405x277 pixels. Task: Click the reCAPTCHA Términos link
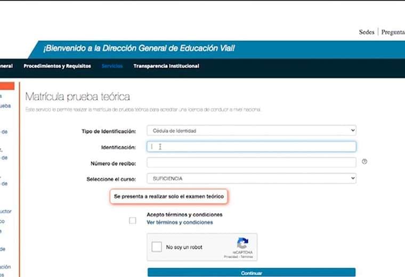pos(247,257)
